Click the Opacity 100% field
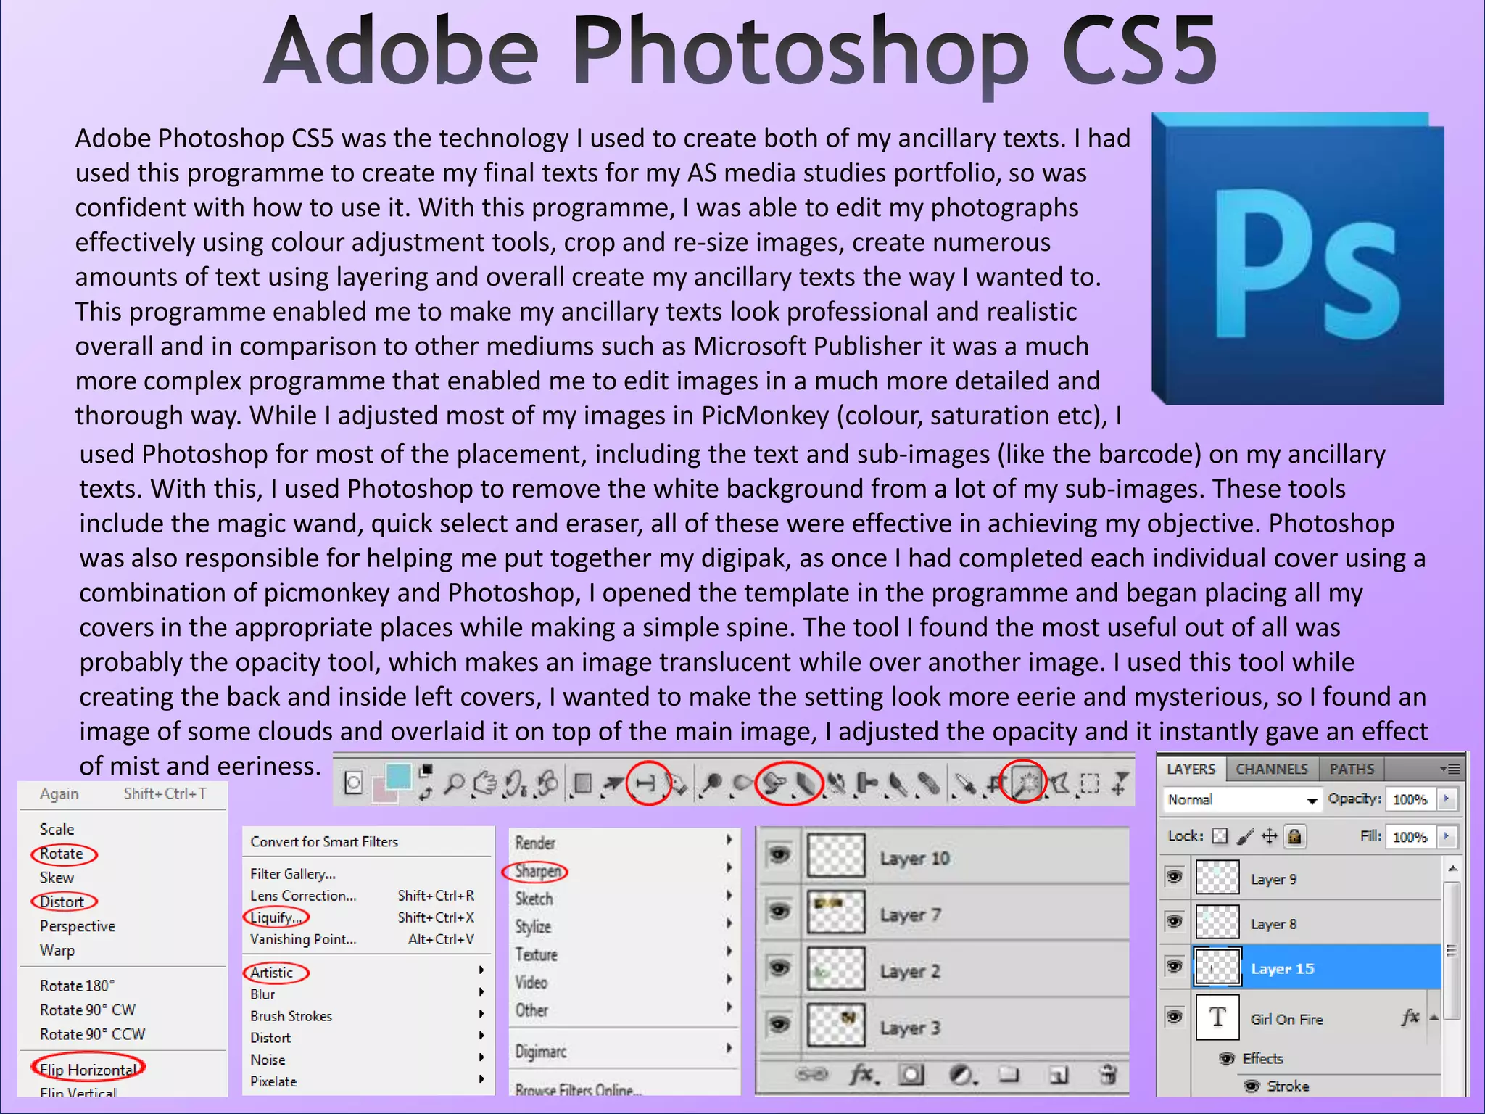 click(1411, 799)
